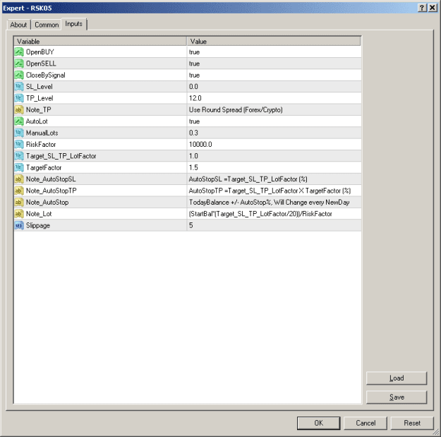
Task: Select the OpenBUY value true
Action: [x=194, y=52]
